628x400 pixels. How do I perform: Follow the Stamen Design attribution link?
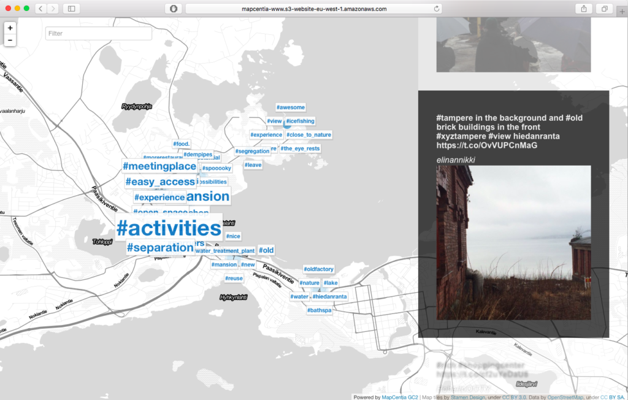click(468, 397)
